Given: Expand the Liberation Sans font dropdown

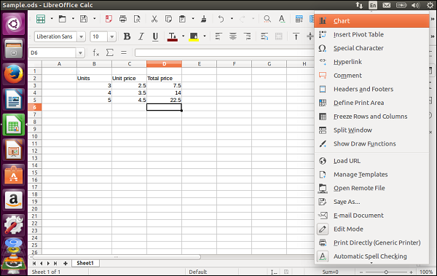Looking at the screenshot, I should [x=81, y=36].
